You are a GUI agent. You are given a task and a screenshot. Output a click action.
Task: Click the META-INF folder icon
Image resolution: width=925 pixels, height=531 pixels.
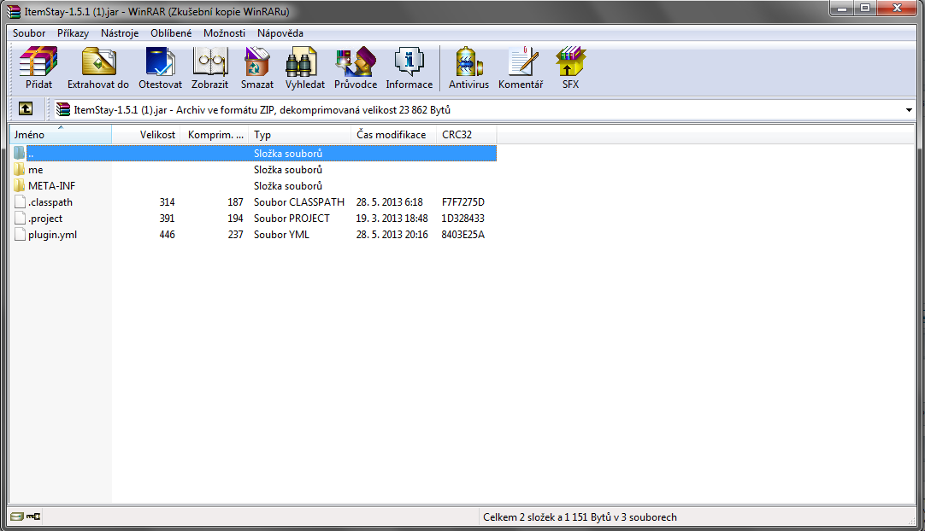point(20,185)
